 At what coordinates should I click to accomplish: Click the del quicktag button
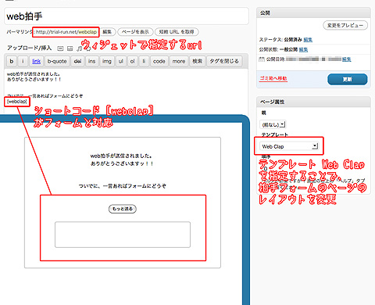pos(77,61)
